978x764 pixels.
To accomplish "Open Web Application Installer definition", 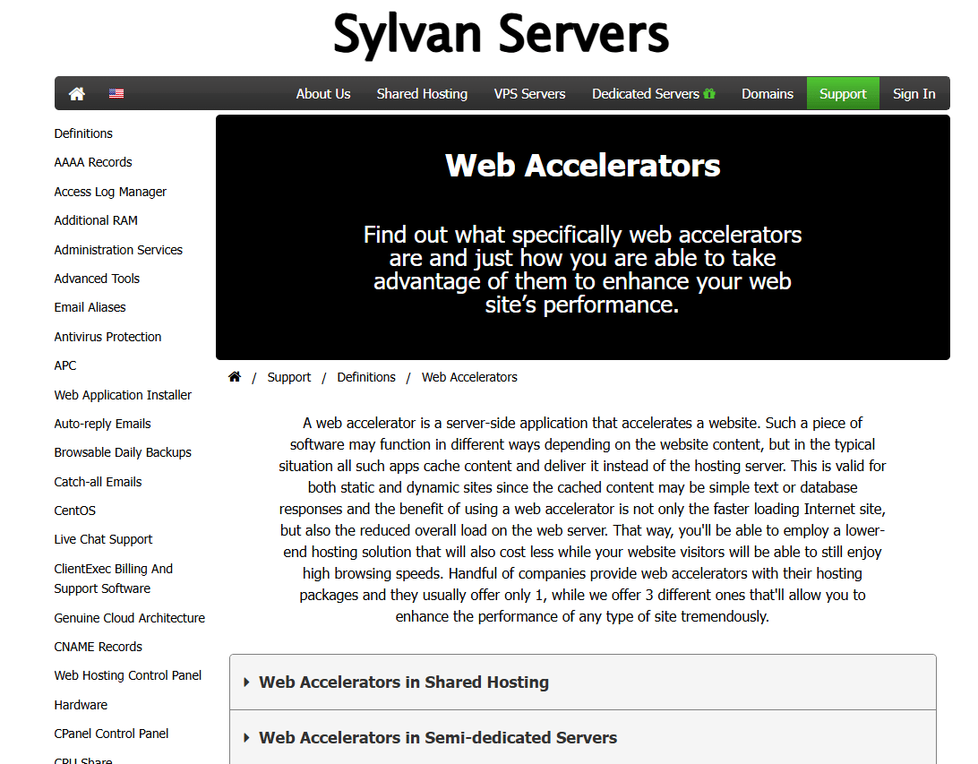I will point(123,395).
